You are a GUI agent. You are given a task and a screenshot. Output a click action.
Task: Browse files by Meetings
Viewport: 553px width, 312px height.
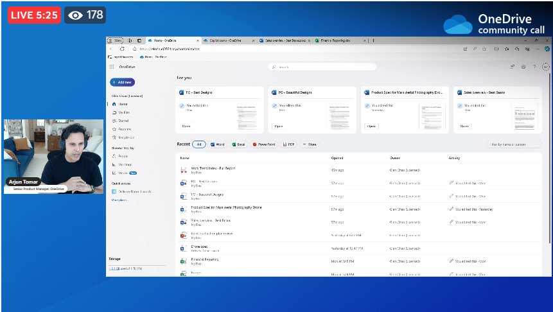(122, 164)
